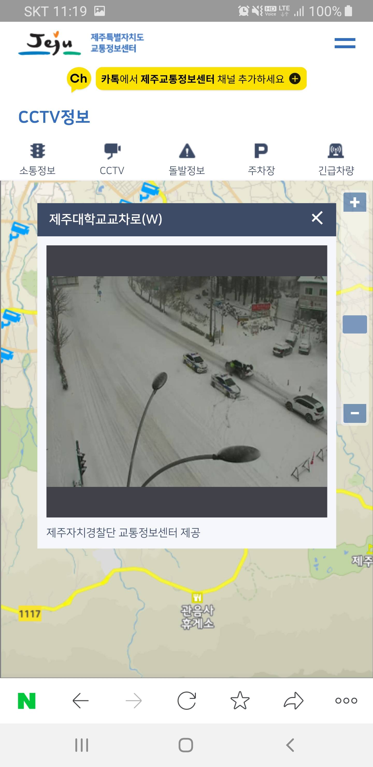Bookmark page with star icon
373x767 pixels.
coord(240,700)
